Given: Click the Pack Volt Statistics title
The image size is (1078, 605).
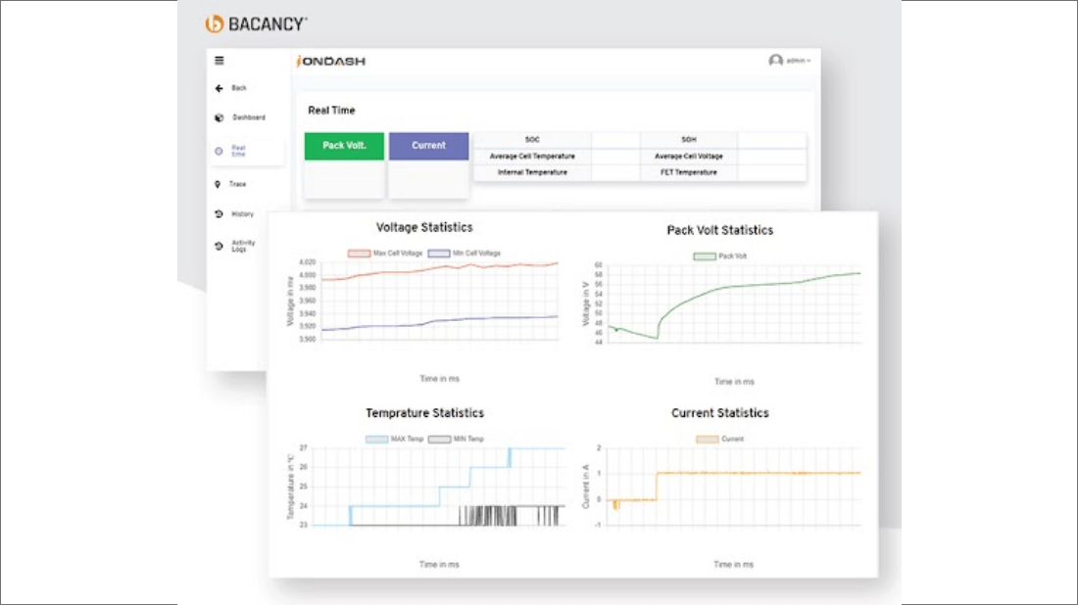Looking at the screenshot, I should pyautogui.click(x=720, y=230).
